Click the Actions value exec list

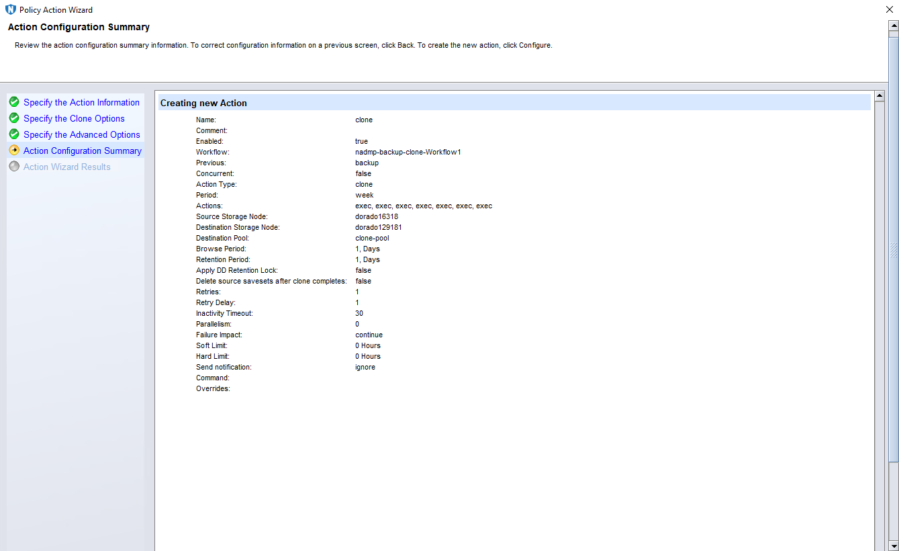424,206
